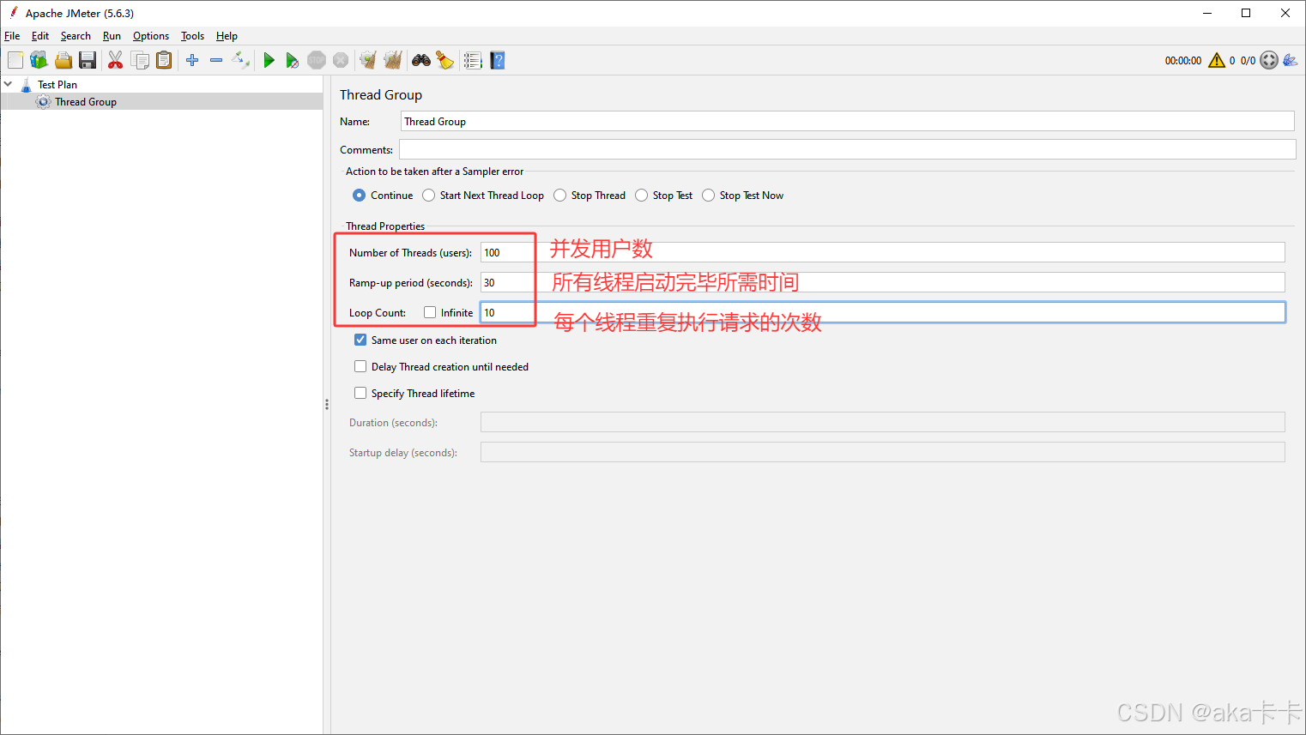Copy the element via toolbar icon
Screen dimensions: 1306x735
click(x=140, y=60)
